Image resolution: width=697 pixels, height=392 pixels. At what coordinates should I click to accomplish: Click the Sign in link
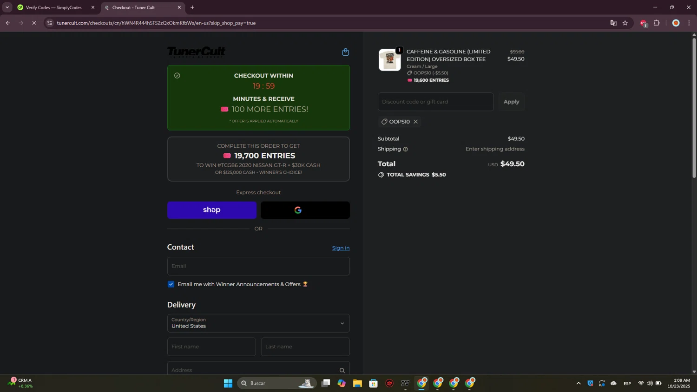(341, 248)
